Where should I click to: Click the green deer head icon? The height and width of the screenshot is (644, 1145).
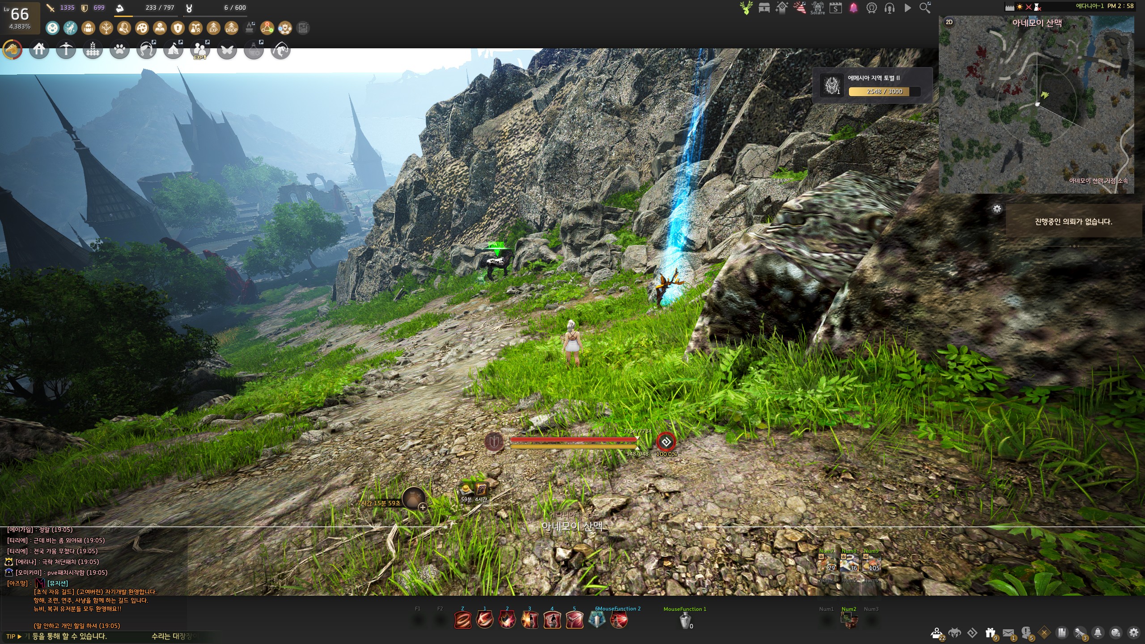tap(746, 8)
